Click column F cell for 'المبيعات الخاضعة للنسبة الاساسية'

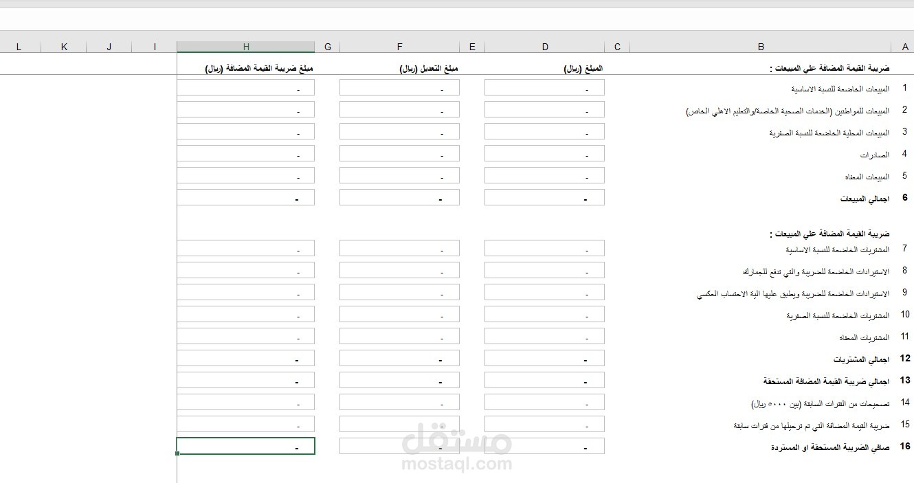point(399,87)
